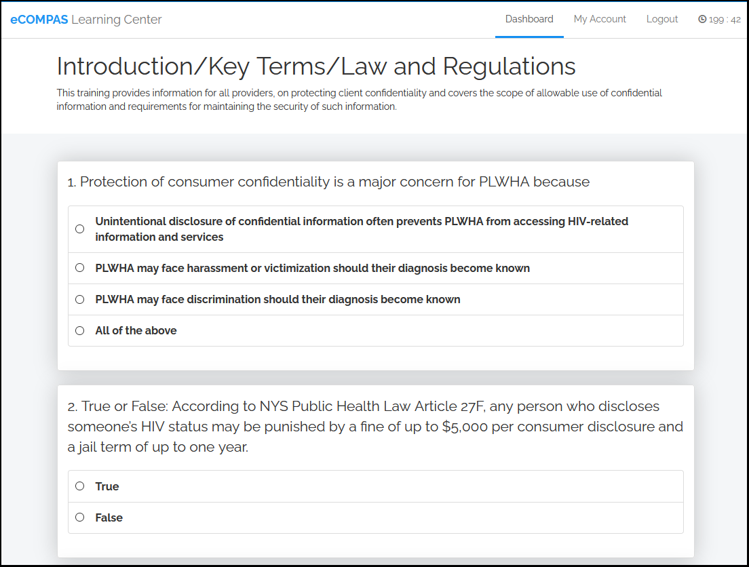Click the 'False' answer label text

[109, 517]
